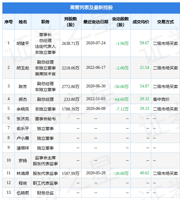
Task: Click the date 2020-06-08
Action: pyautogui.click(x=96, y=108)
